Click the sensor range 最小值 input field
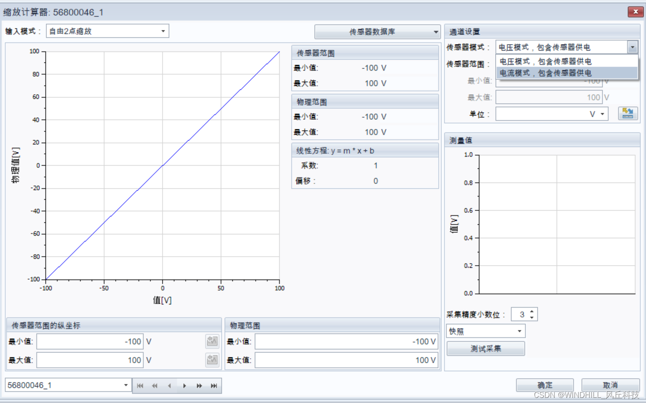 coord(90,341)
